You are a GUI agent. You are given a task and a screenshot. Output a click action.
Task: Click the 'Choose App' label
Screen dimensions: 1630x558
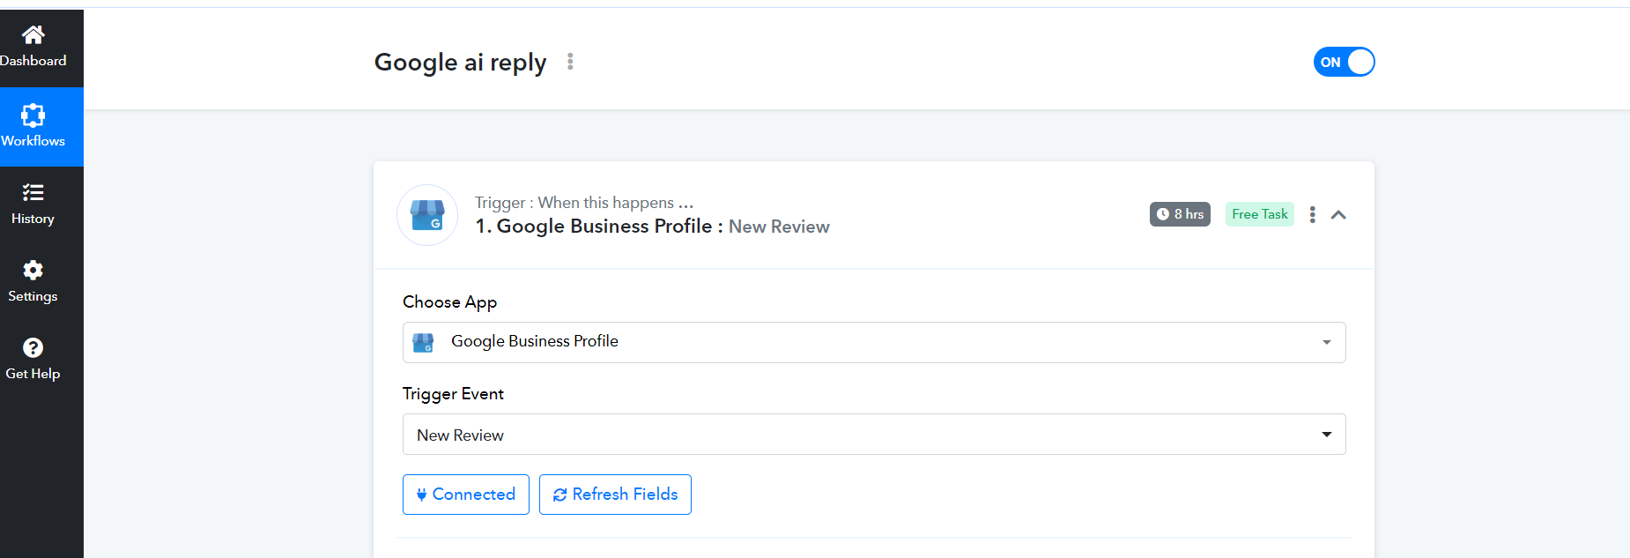tap(449, 302)
